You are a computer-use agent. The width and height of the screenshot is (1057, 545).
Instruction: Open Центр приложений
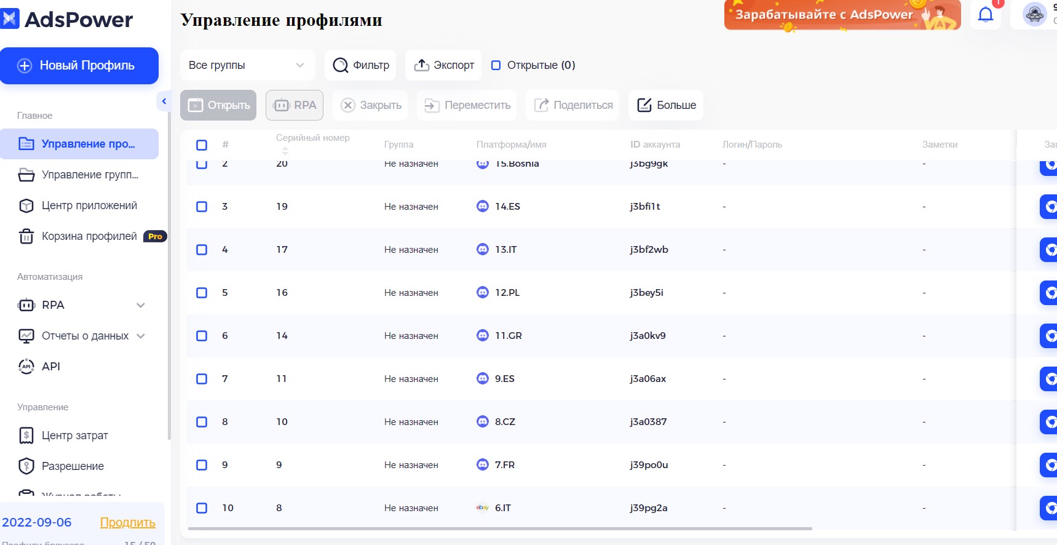pos(79,205)
